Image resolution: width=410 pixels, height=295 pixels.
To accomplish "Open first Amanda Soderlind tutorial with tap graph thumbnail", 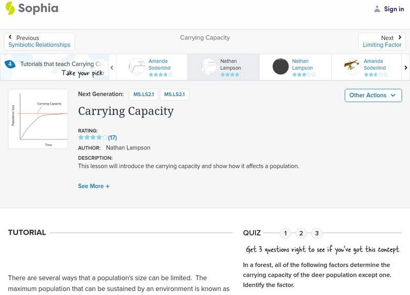I will 152,67.
